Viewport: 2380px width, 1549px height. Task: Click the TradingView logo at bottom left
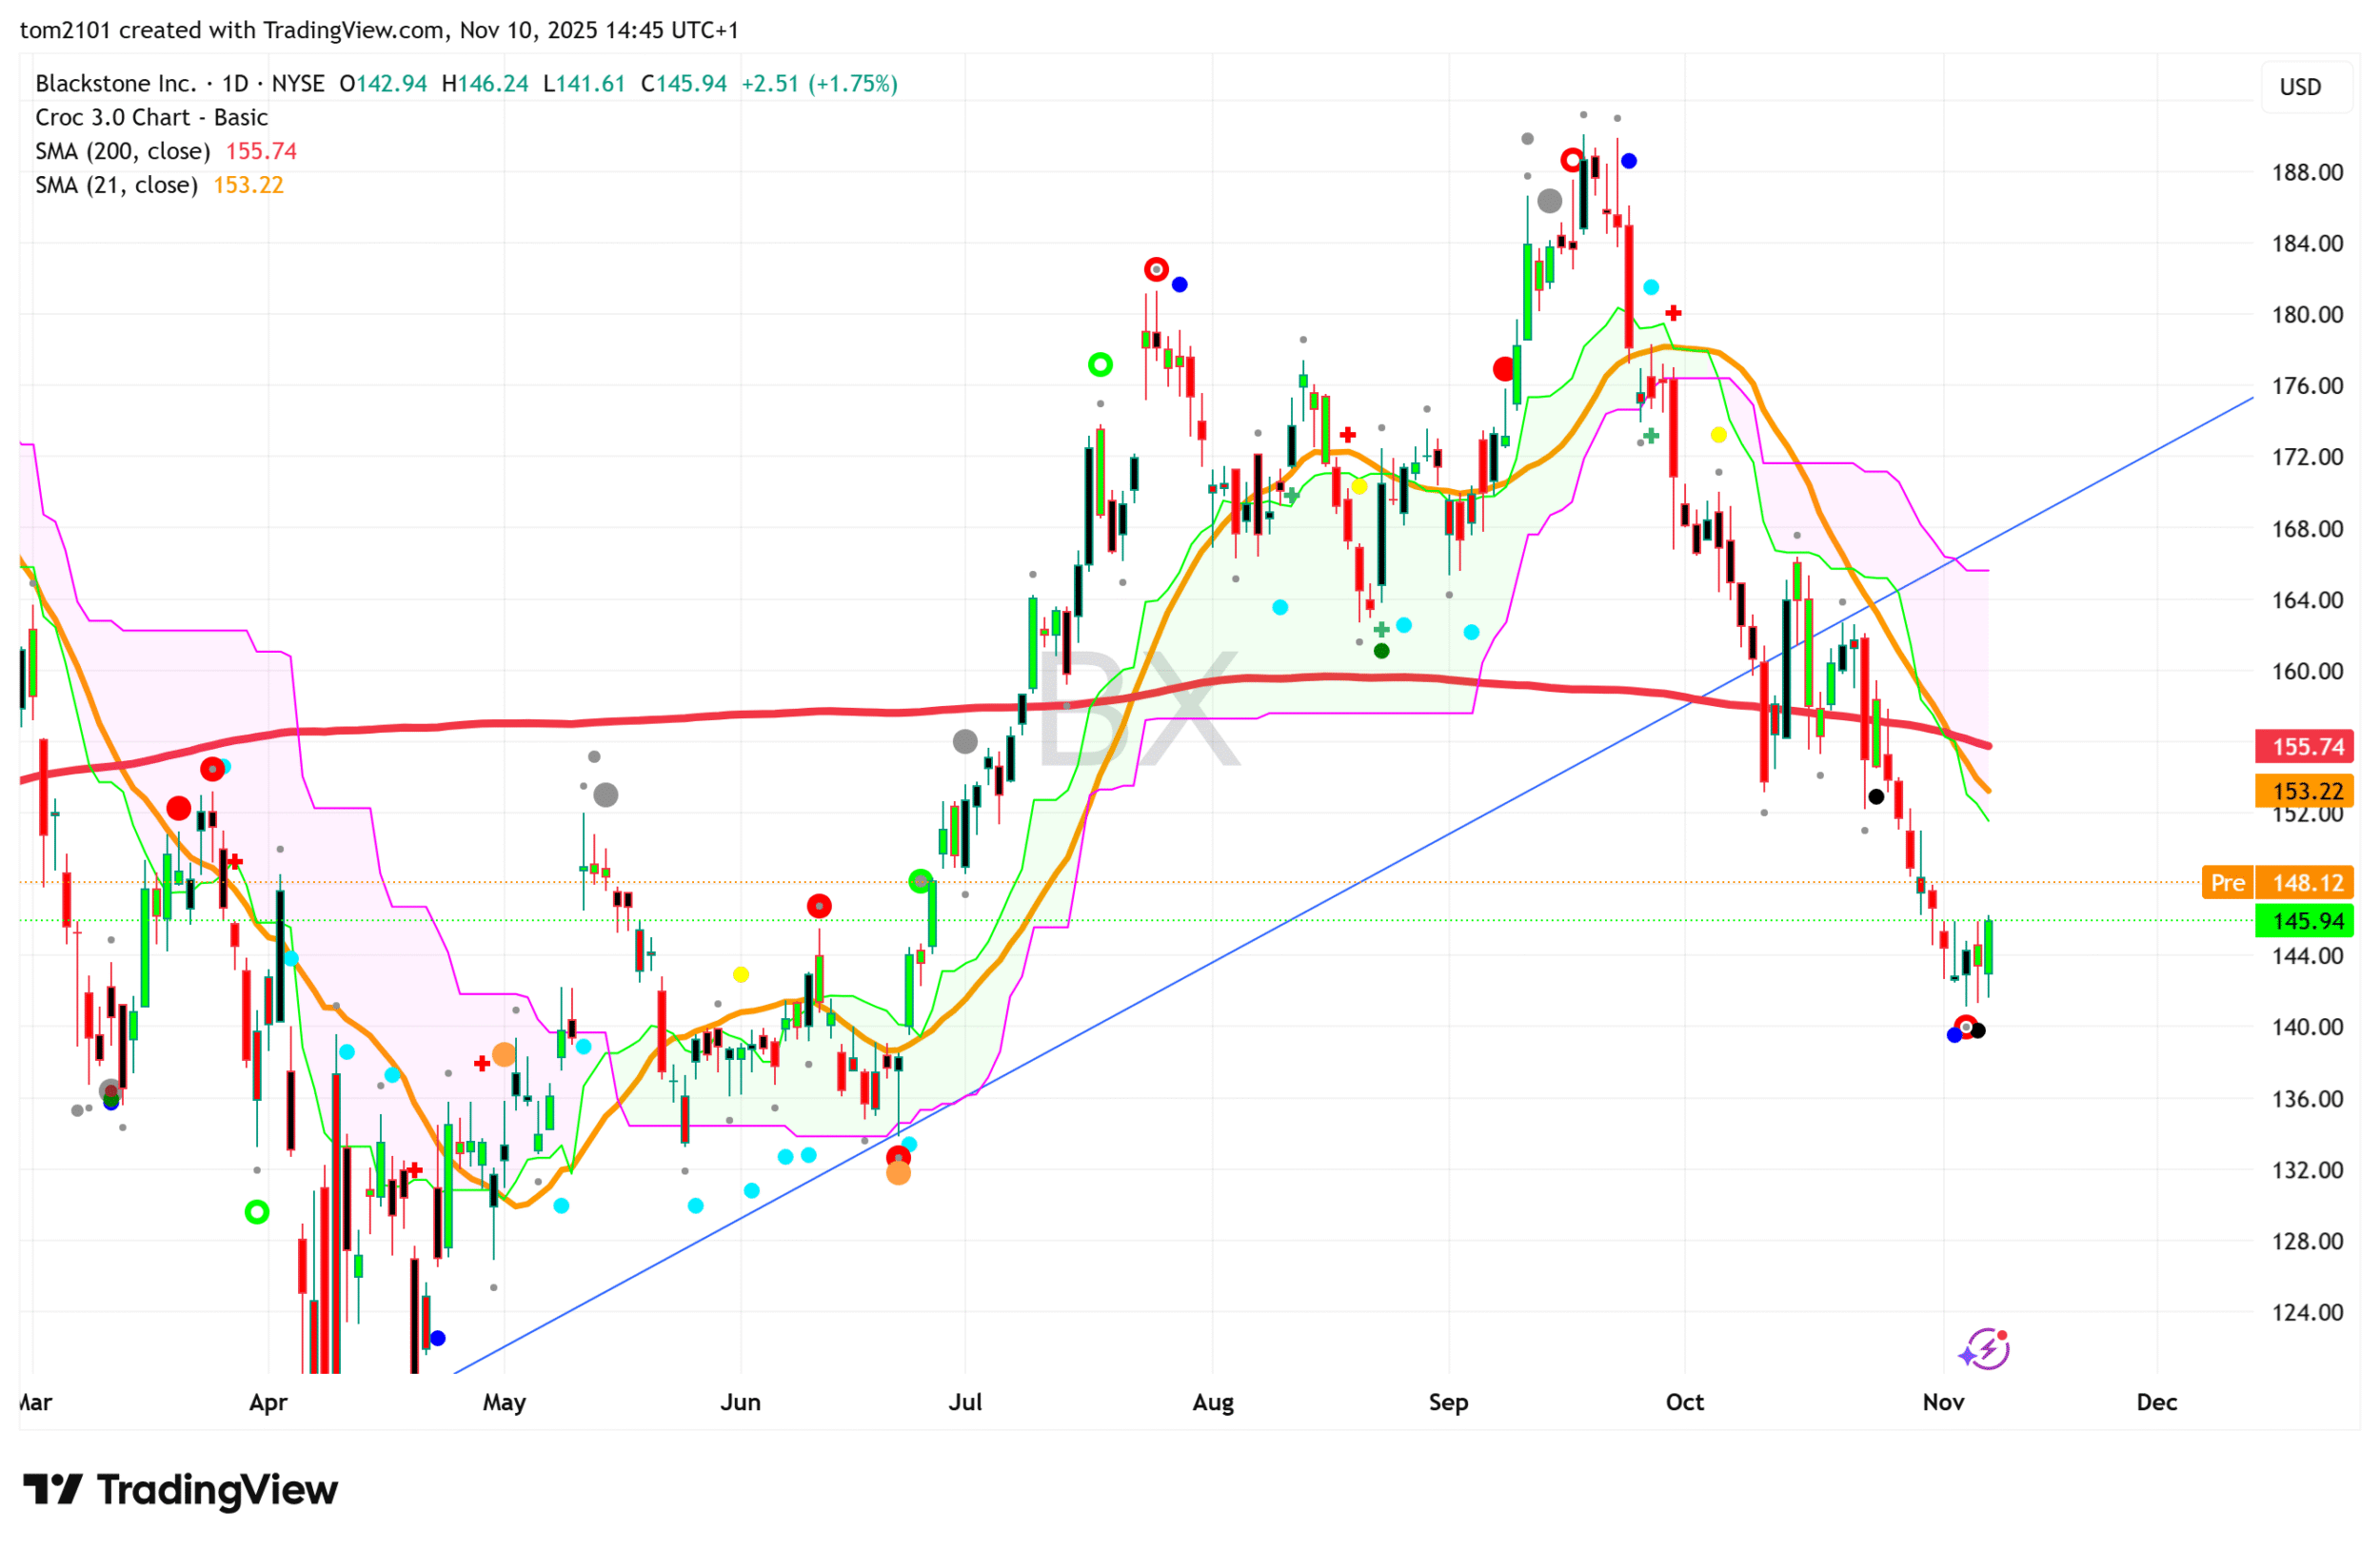point(181,1490)
